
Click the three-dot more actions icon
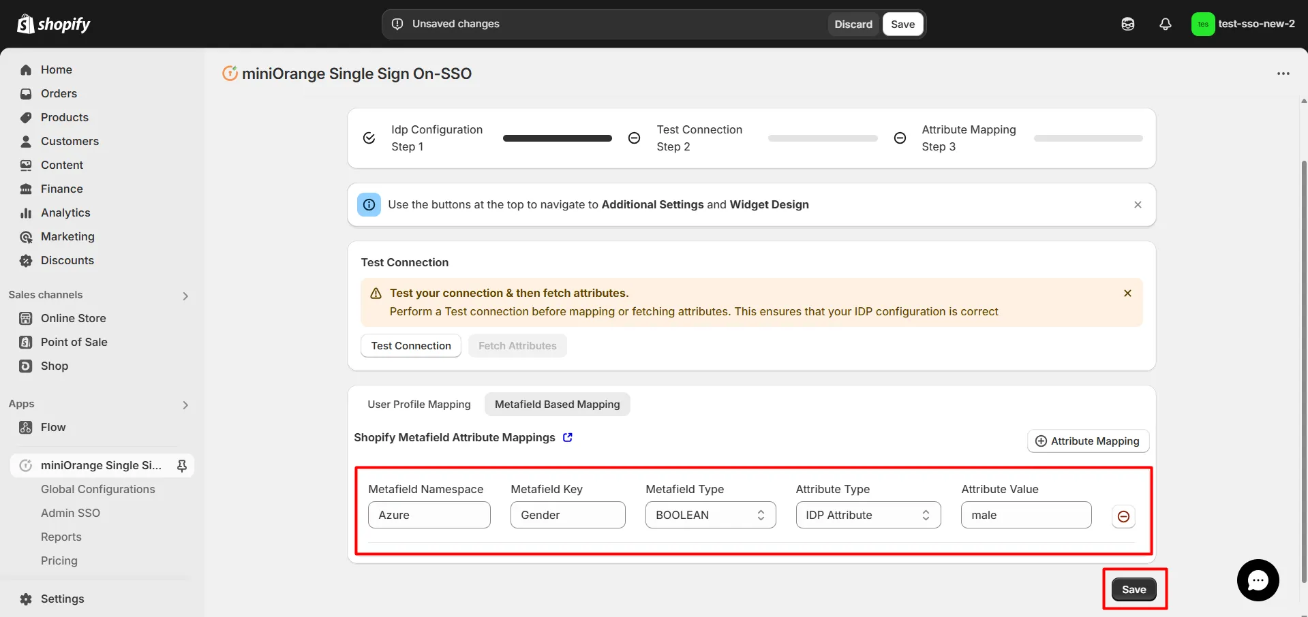(x=1283, y=74)
